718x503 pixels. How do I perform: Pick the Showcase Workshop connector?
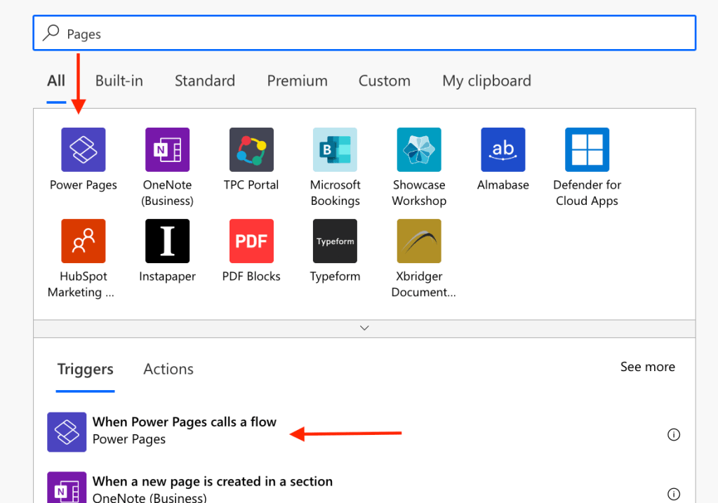(418, 149)
